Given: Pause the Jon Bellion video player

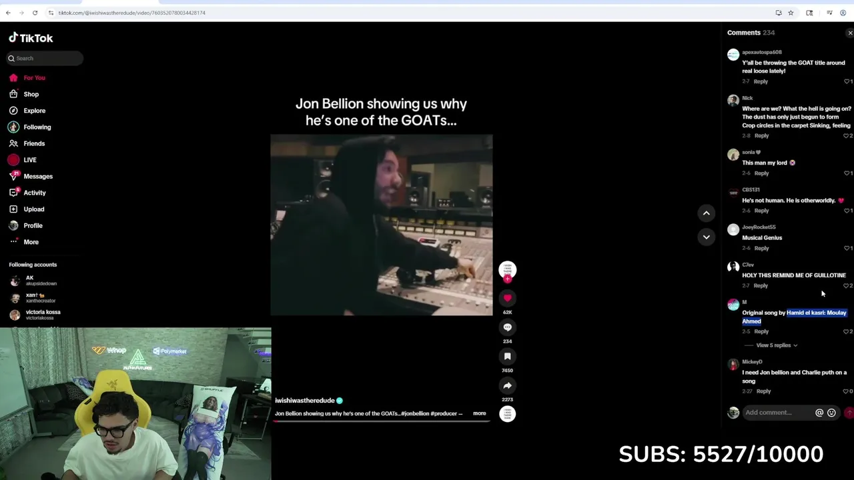Looking at the screenshot, I should tap(382, 225).
